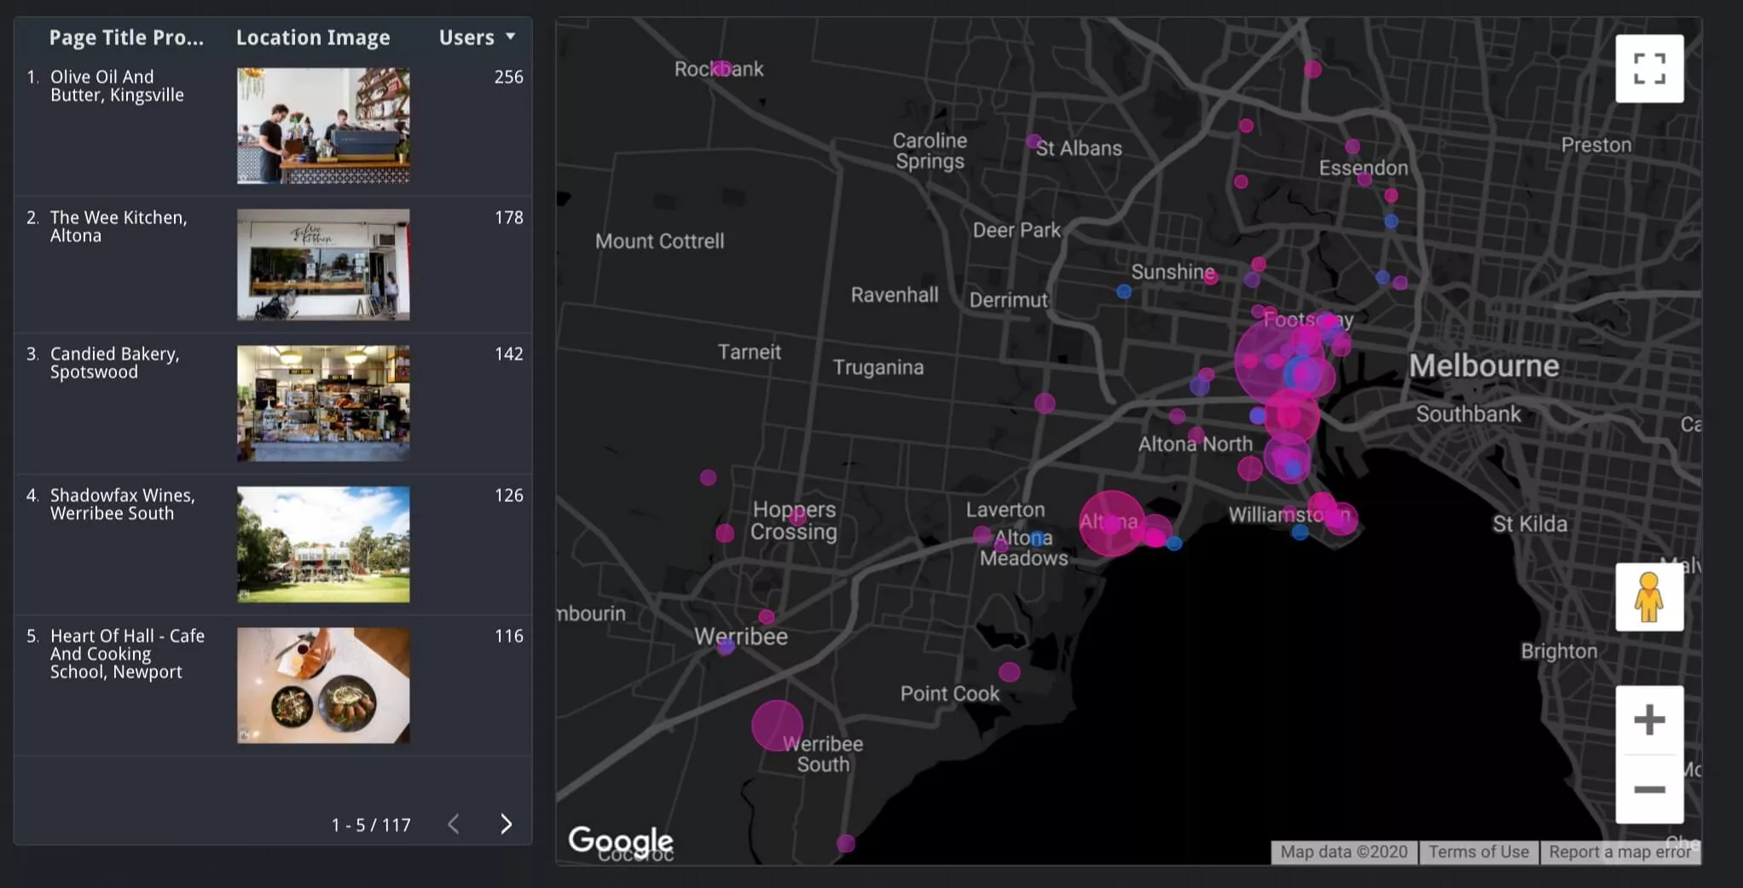Click the 256 users value
The image size is (1743, 888).
(508, 77)
